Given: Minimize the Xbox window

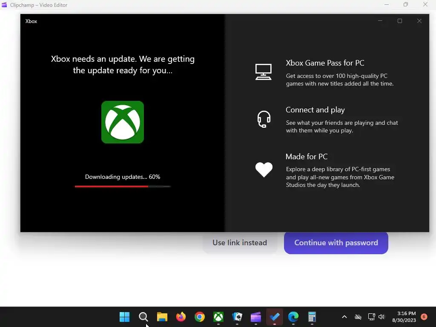Looking at the screenshot, I should [x=380, y=21].
